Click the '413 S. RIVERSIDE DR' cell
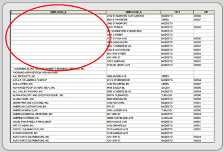 (133, 80)
